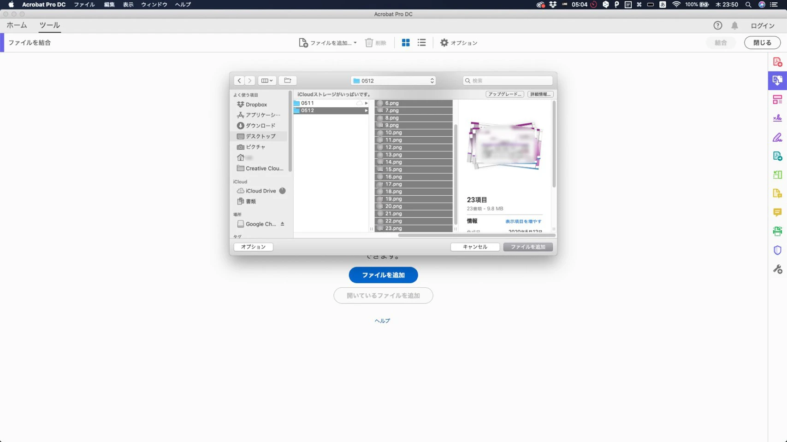The height and width of the screenshot is (442, 787).
Task: Confirm with the Add Files dialog button
Action: coord(528,247)
